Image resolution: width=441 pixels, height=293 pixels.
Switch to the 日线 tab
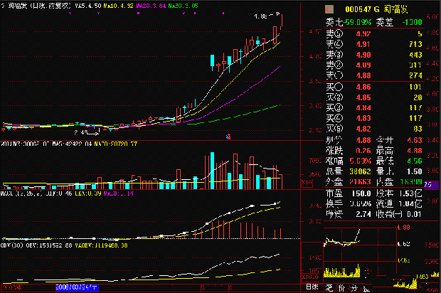[312, 287]
